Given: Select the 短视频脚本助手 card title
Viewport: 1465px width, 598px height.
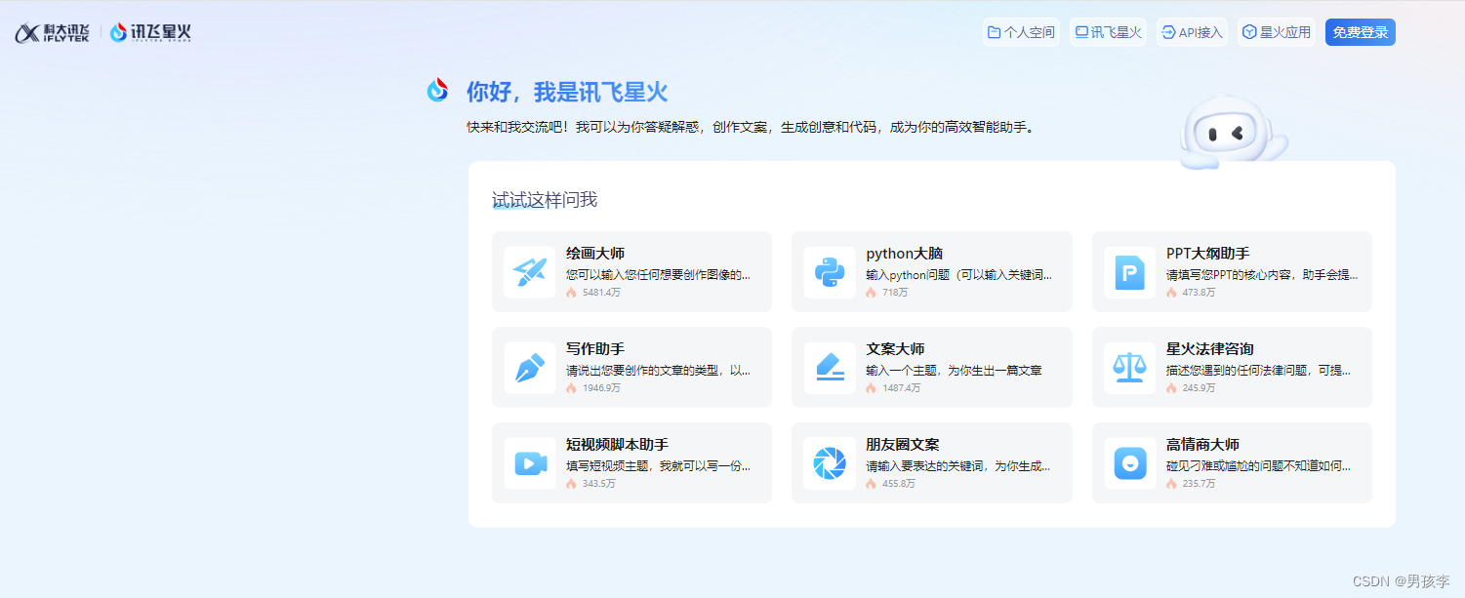Looking at the screenshot, I should point(617,445).
